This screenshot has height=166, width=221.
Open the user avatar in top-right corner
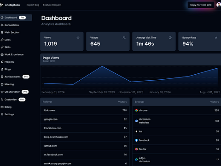pyautogui.click(x=219, y=5)
